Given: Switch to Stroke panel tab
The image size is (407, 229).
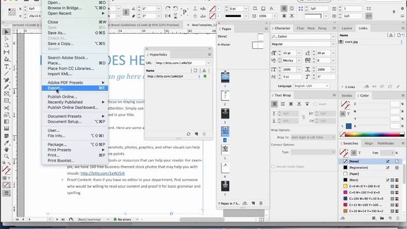Looking at the screenshot, I should coord(347,95).
